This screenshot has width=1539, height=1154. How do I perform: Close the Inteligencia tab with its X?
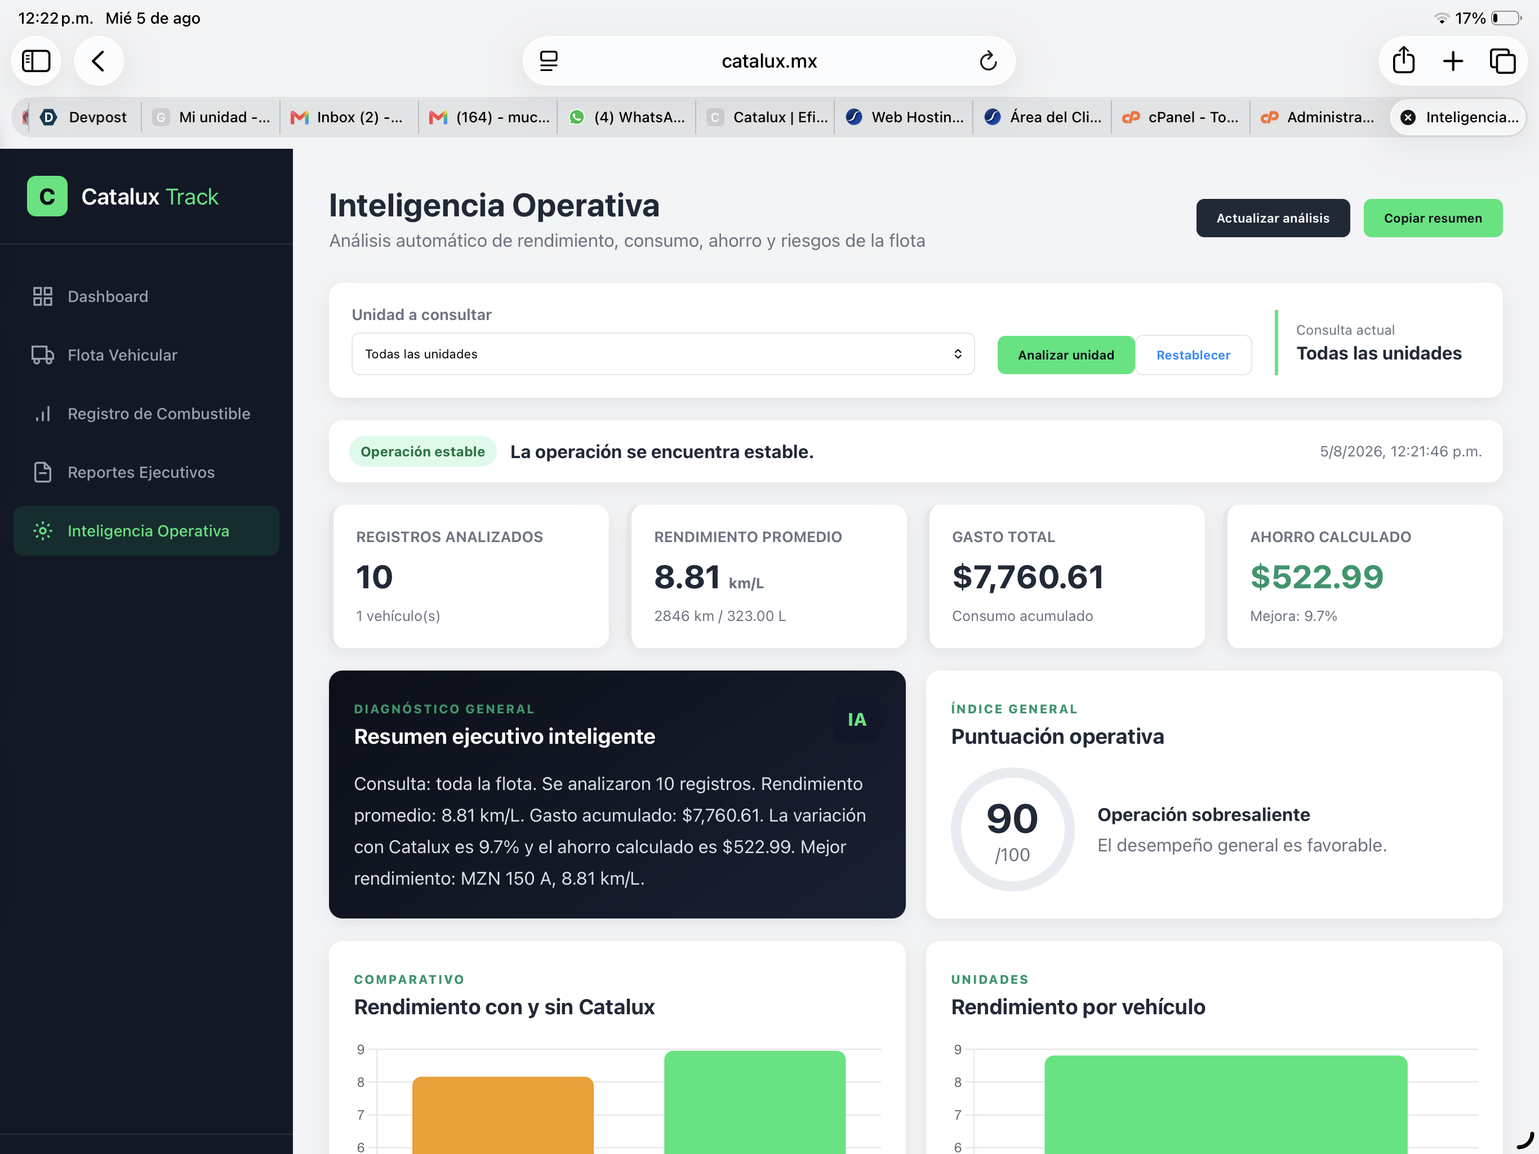tap(1408, 117)
